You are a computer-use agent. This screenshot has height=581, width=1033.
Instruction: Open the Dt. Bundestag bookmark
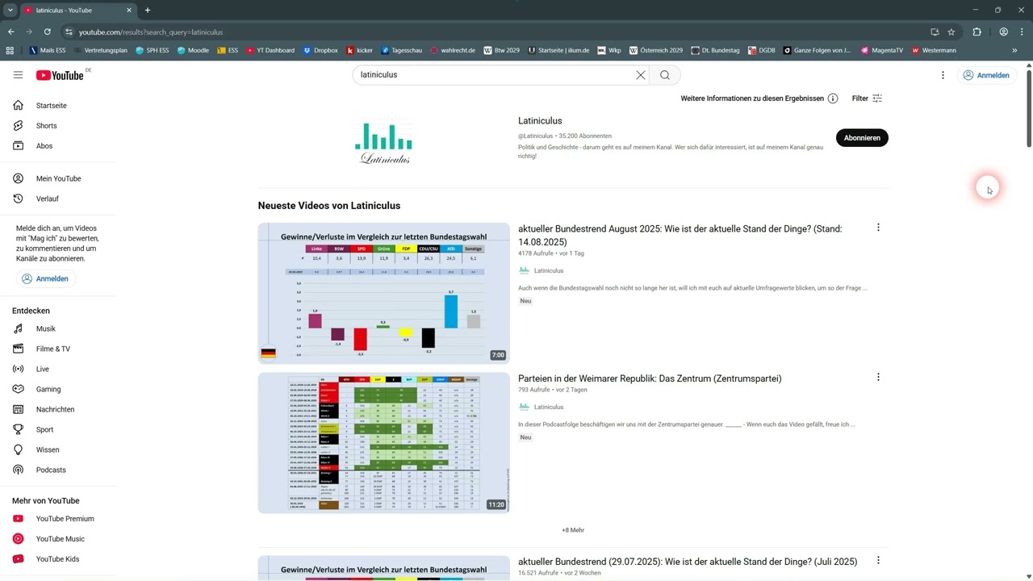(x=714, y=50)
